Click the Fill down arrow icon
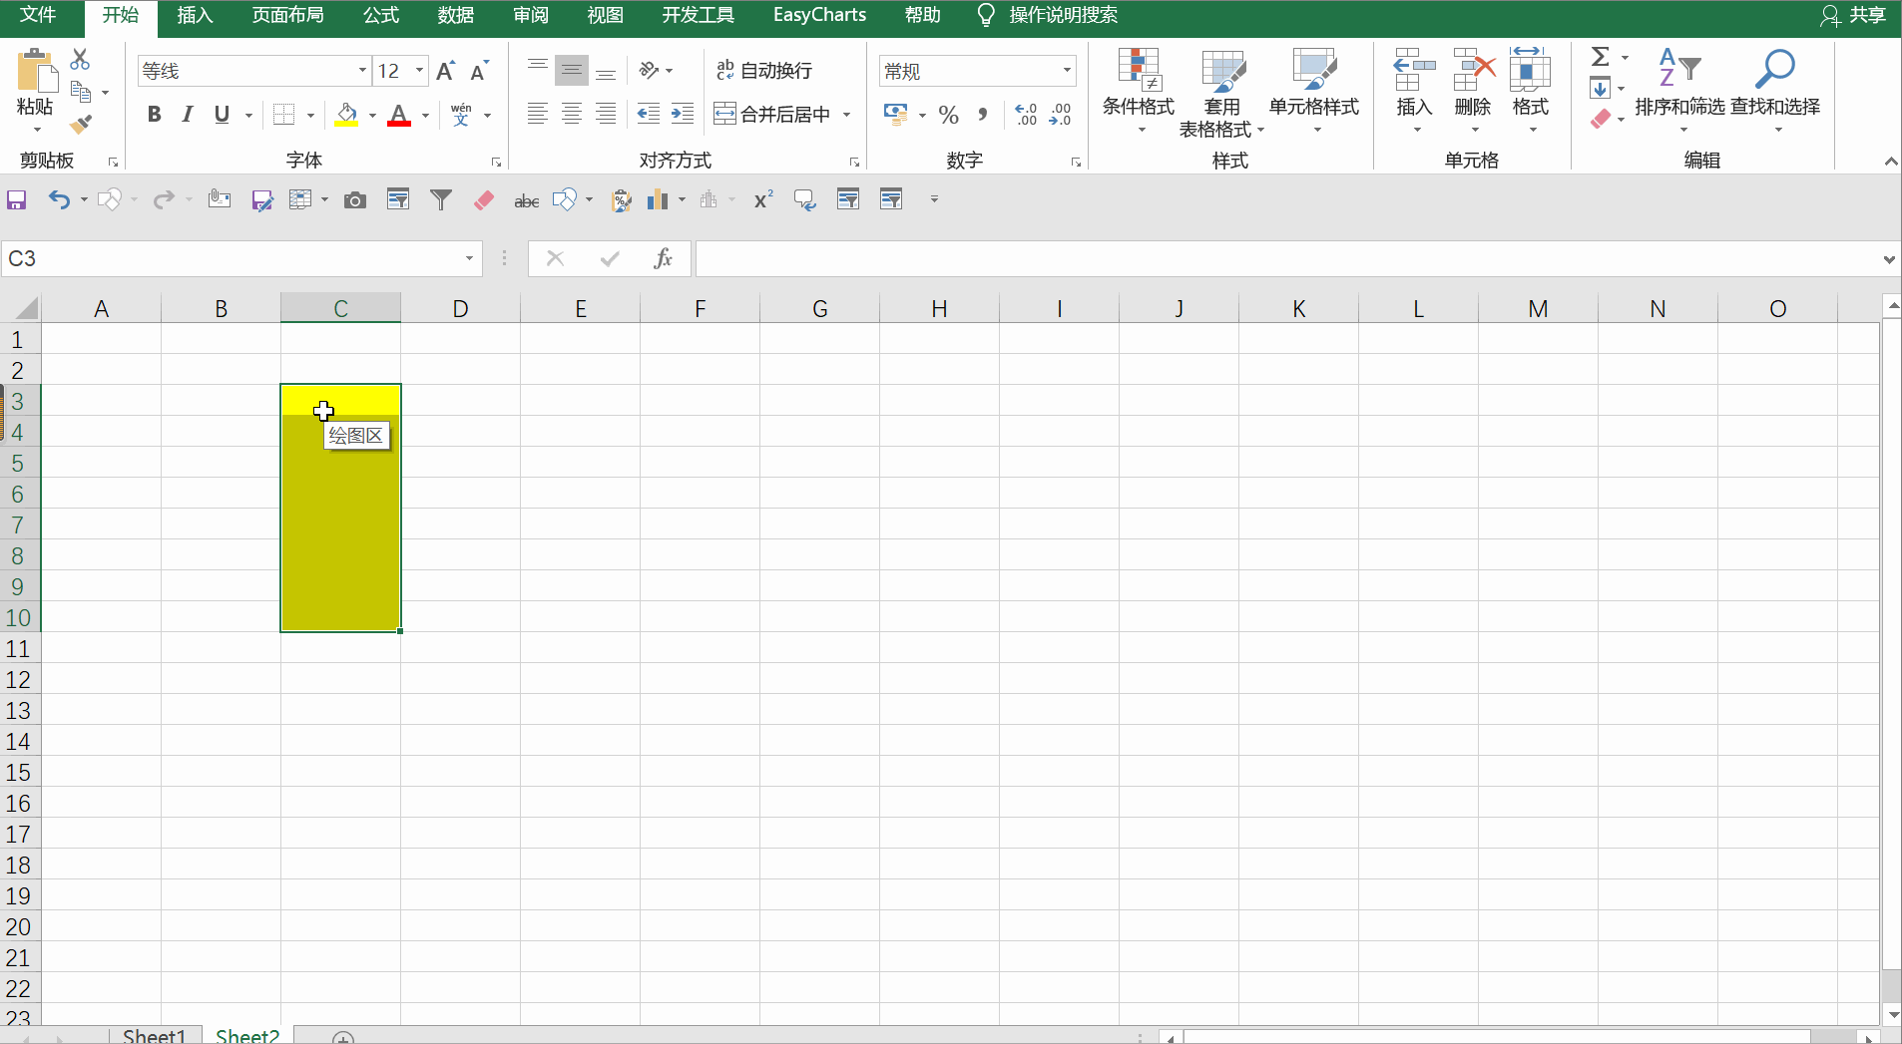The width and height of the screenshot is (1902, 1044). 1600,89
